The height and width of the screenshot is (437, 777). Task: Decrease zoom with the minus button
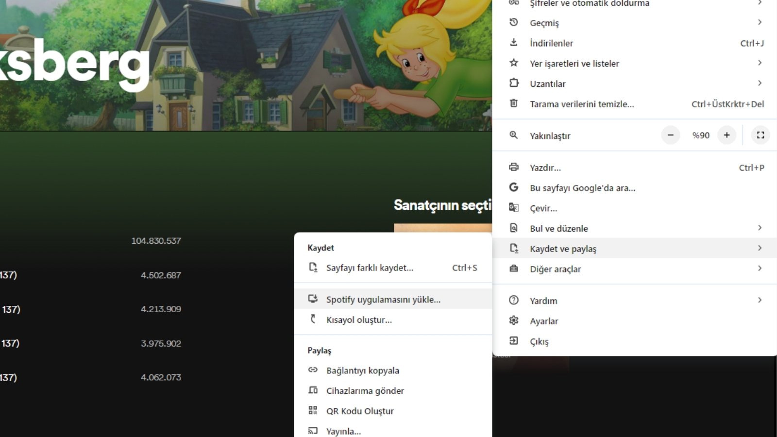pos(670,135)
